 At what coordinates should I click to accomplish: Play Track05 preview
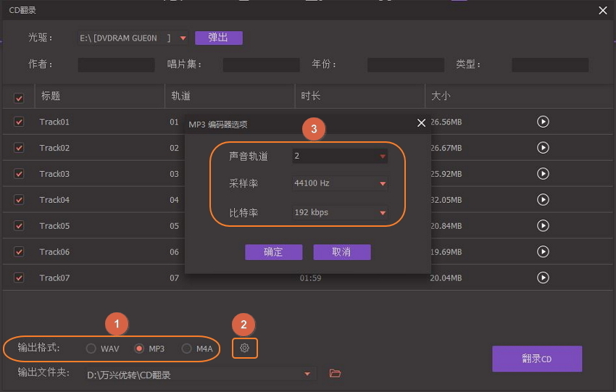pos(543,226)
